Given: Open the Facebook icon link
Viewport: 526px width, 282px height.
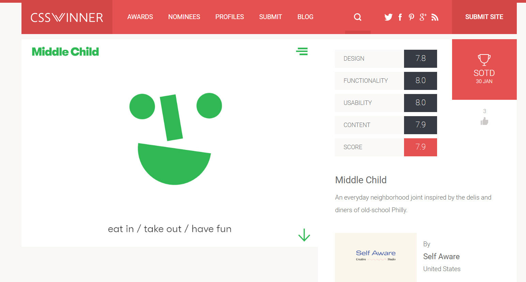Looking at the screenshot, I should [400, 17].
